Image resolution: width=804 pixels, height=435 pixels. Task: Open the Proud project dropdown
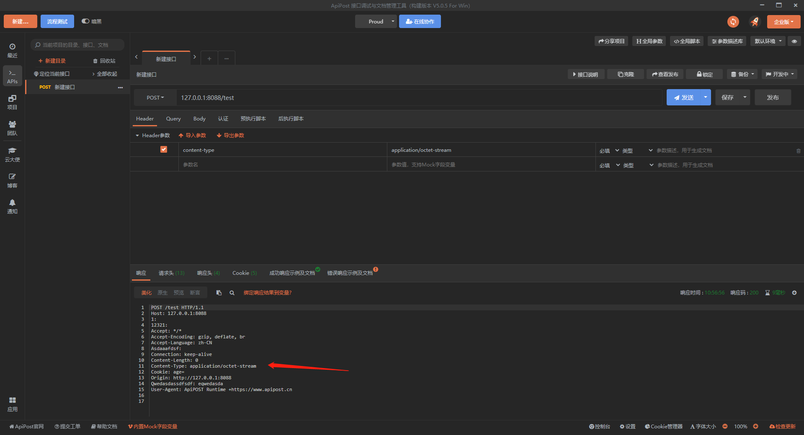coord(376,21)
